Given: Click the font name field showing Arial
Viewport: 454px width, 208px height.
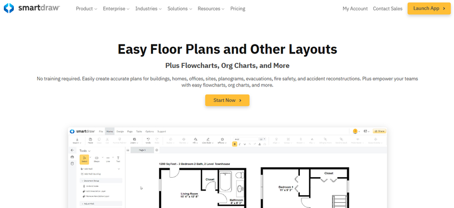Looking at the screenshot, I should click(x=246, y=139).
